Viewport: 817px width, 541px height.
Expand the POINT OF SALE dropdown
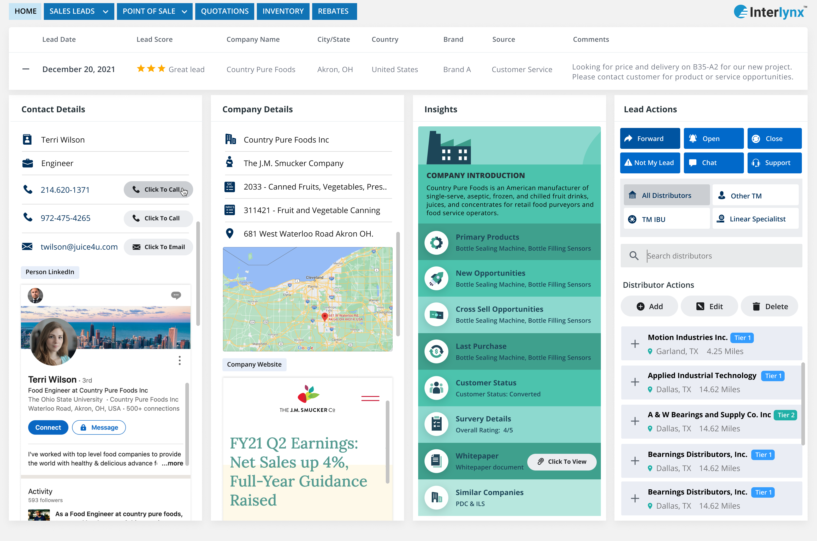(x=155, y=11)
